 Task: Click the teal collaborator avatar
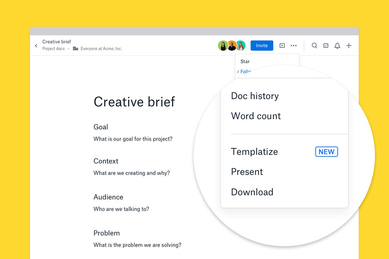pos(241,45)
